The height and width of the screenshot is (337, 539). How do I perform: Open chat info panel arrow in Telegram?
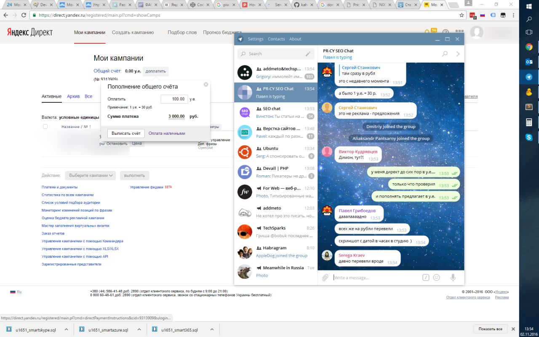[x=458, y=54]
